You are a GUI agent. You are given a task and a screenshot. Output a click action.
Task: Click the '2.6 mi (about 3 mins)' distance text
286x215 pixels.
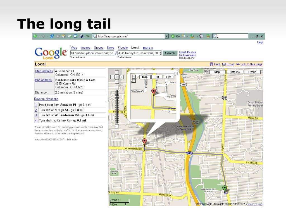point(69,92)
